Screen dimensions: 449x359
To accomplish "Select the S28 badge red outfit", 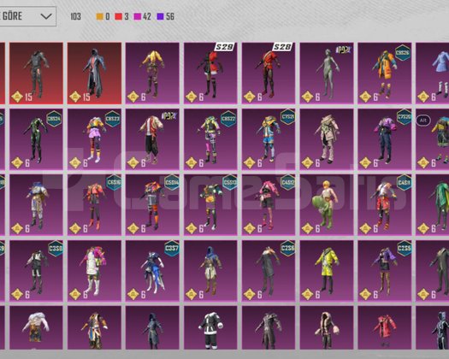I will (x=269, y=74).
